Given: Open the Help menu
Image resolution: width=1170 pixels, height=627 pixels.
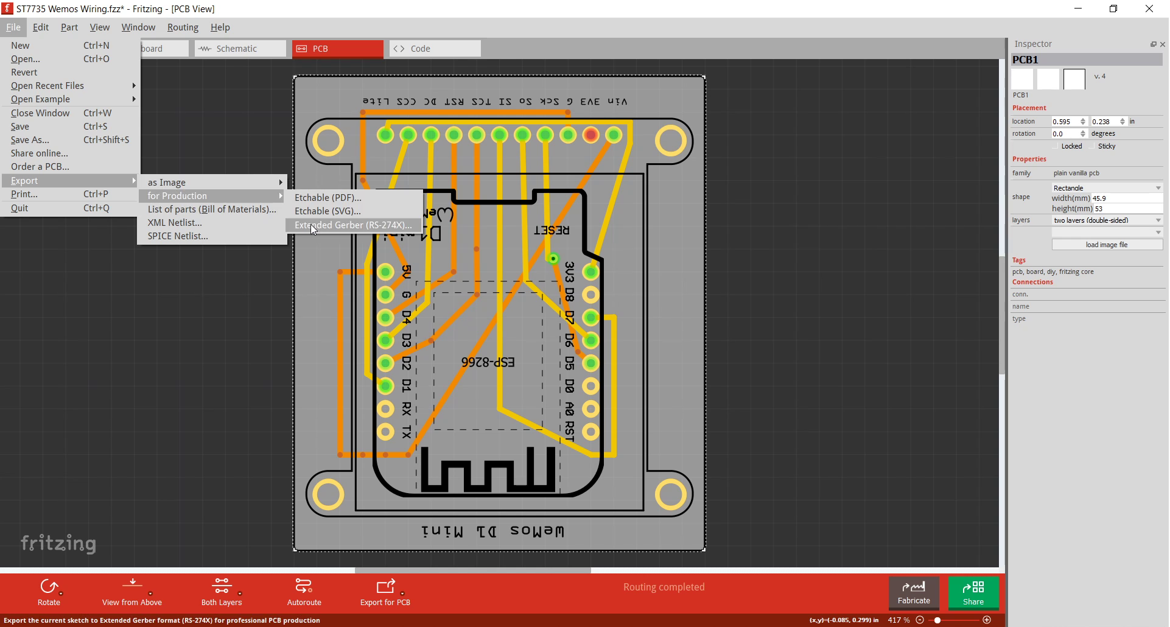Looking at the screenshot, I should click(220, 27).
